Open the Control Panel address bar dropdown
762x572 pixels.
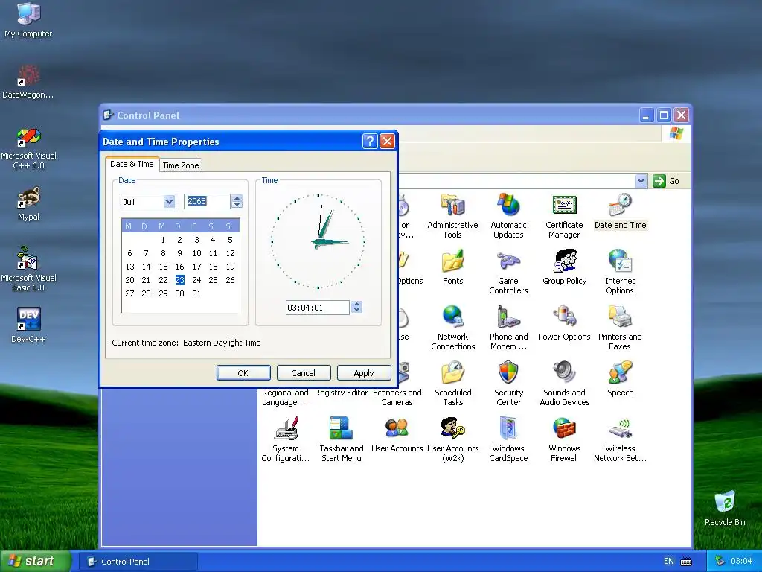coord(641,181)
